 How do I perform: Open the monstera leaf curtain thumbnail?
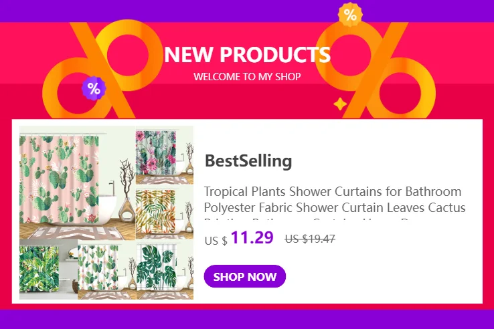pos(165,269)
